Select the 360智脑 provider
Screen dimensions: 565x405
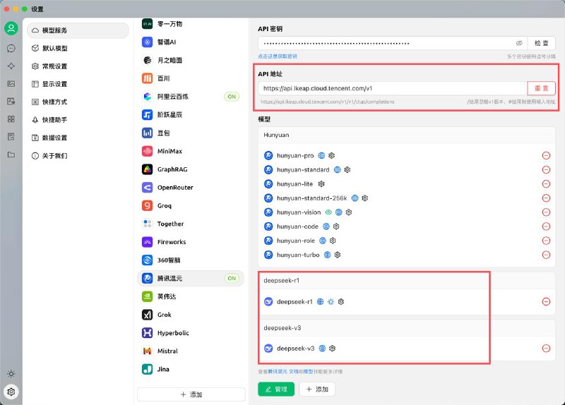pyautogui.click(x=191, y=260)
